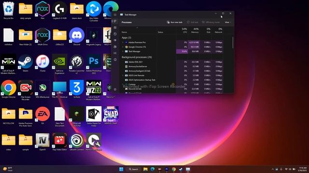Screen dimensions: 309x173
Task: Click Efficiency mode button
Action: point(211,22)
